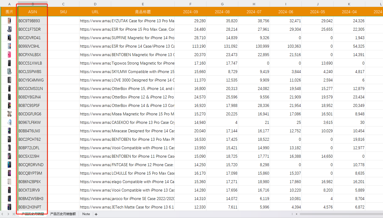Image resolution: width=383 pixels, height=218 pixels.
Task: Click the ASIN header cell
Action: [33, 12]
